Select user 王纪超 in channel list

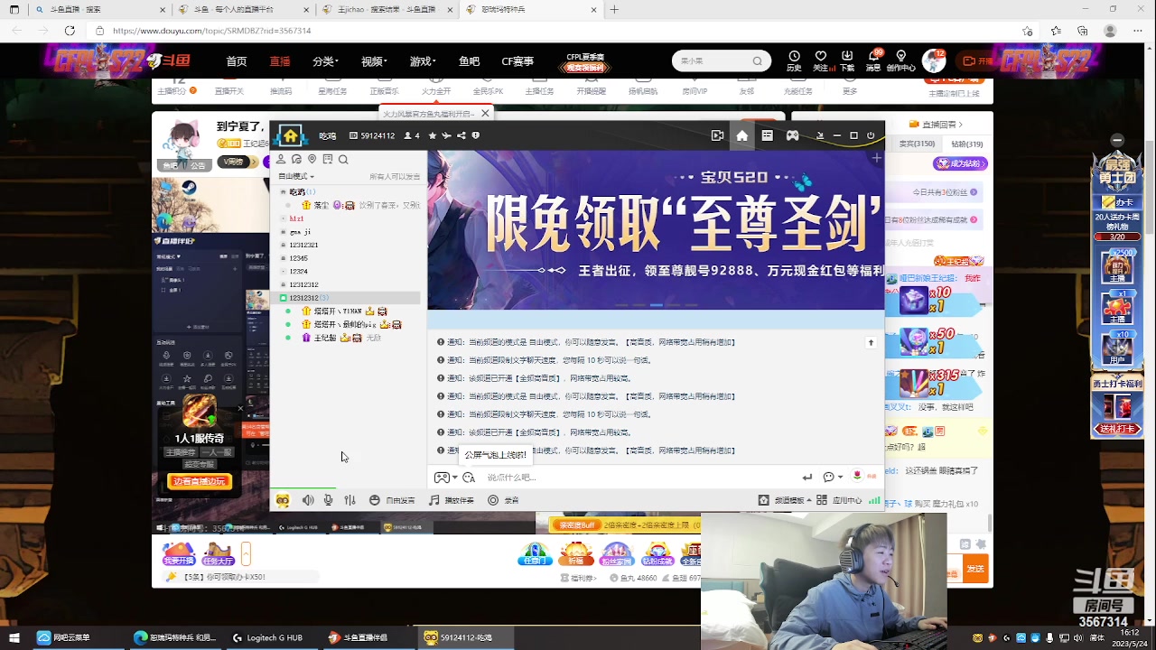pyautogui.click(x=324, y=338)
